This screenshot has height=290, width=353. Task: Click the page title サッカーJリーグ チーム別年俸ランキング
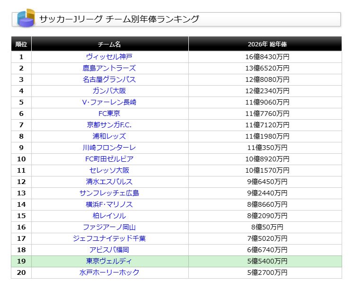tap(119, 19)
